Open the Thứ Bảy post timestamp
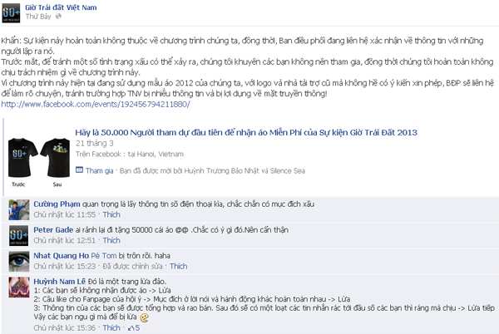 tap(38, 17)
